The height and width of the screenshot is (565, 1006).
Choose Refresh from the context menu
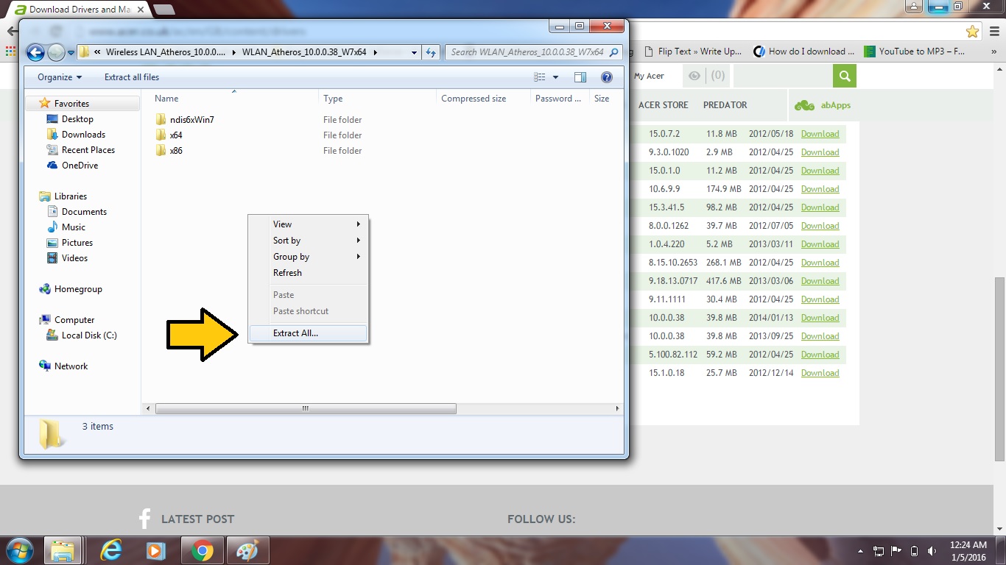pos(309,273)
